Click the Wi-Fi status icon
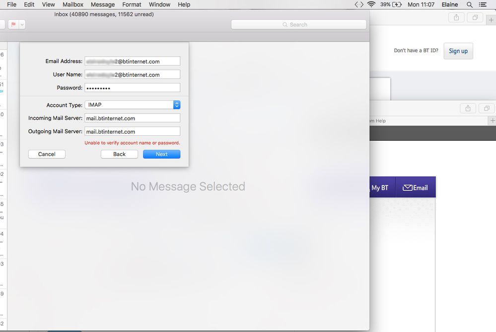 [x=371, y=4]
